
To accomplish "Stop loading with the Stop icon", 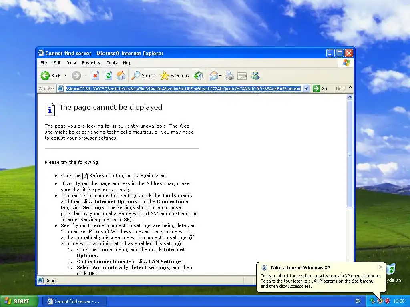I will coord(95,76).
